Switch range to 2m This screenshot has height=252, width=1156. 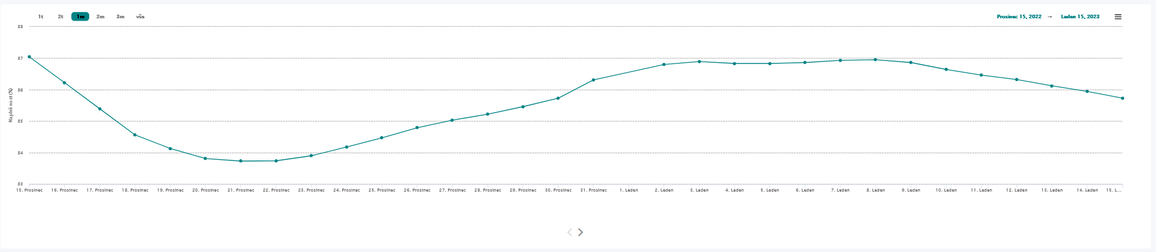(x=100, y=16)
